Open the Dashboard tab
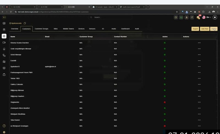The height and width of the screenshot is (134, 220). pos(125,29)
